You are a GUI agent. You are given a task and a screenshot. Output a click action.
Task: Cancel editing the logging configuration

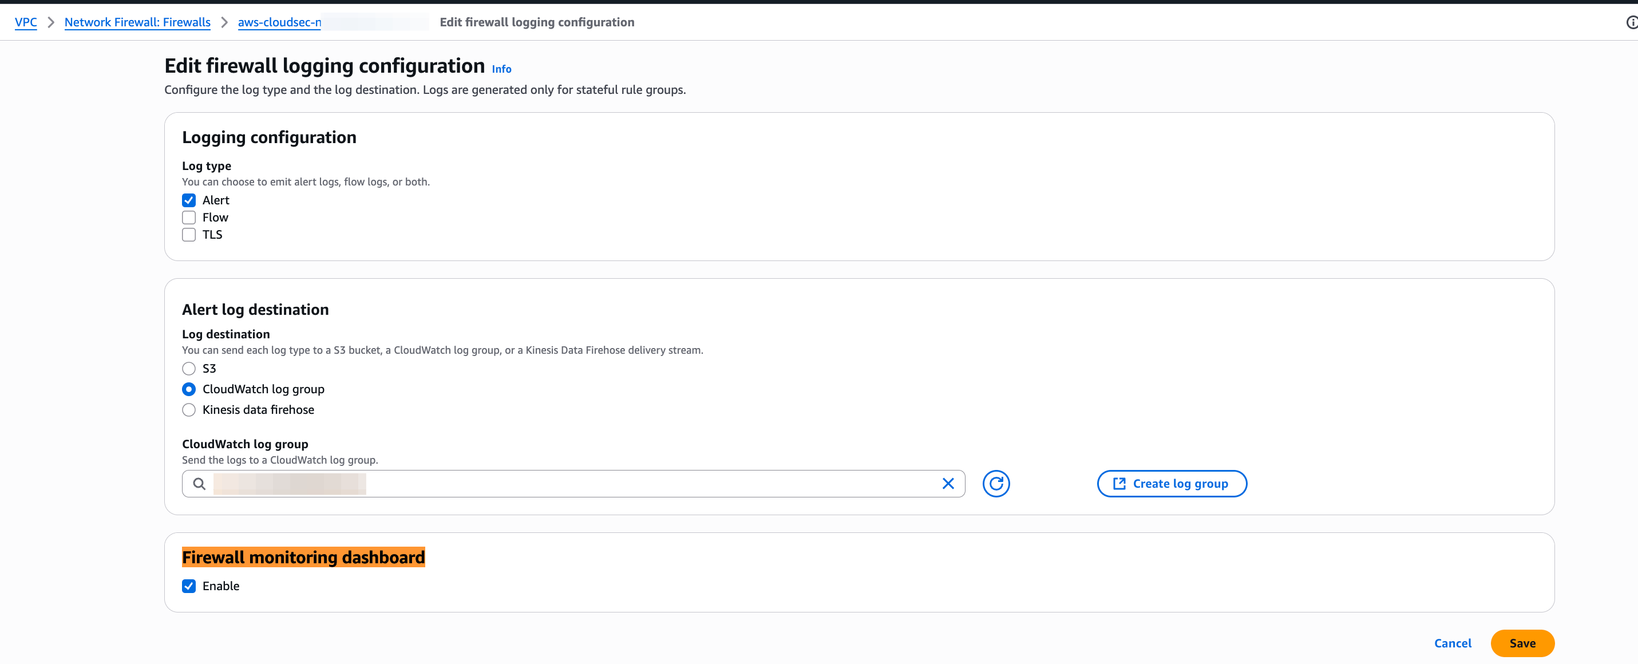(x=1453, y=643)
